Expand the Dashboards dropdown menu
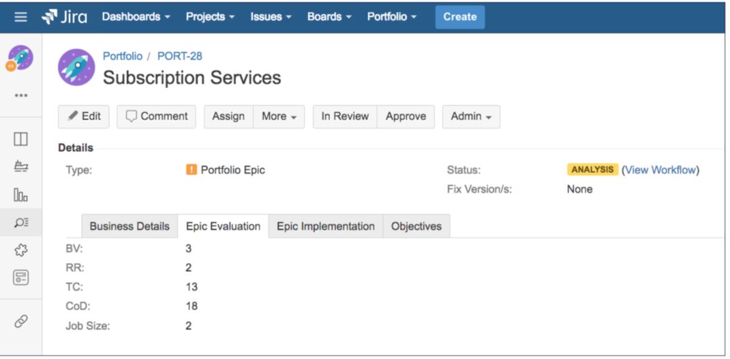The width and height of the screenshot is (730, 359). pyautogui.click(x=136, y=17)
